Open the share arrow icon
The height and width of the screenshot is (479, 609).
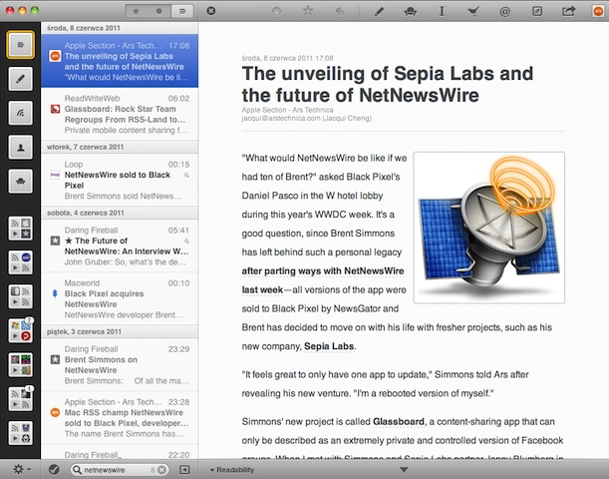point(568,11)
